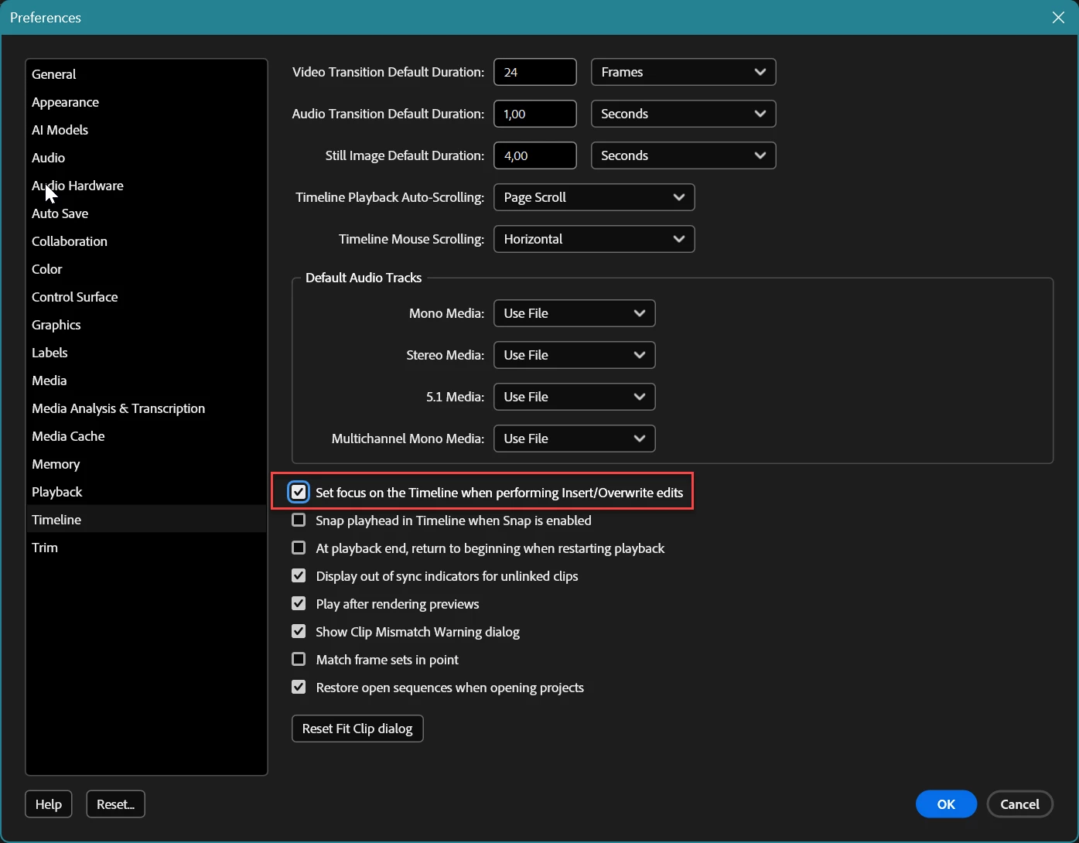Expand Timeline Mouse Scrolling dropdown
Image resolution: width=1079 pixels, height=843 pixels.
pos(594,239)
